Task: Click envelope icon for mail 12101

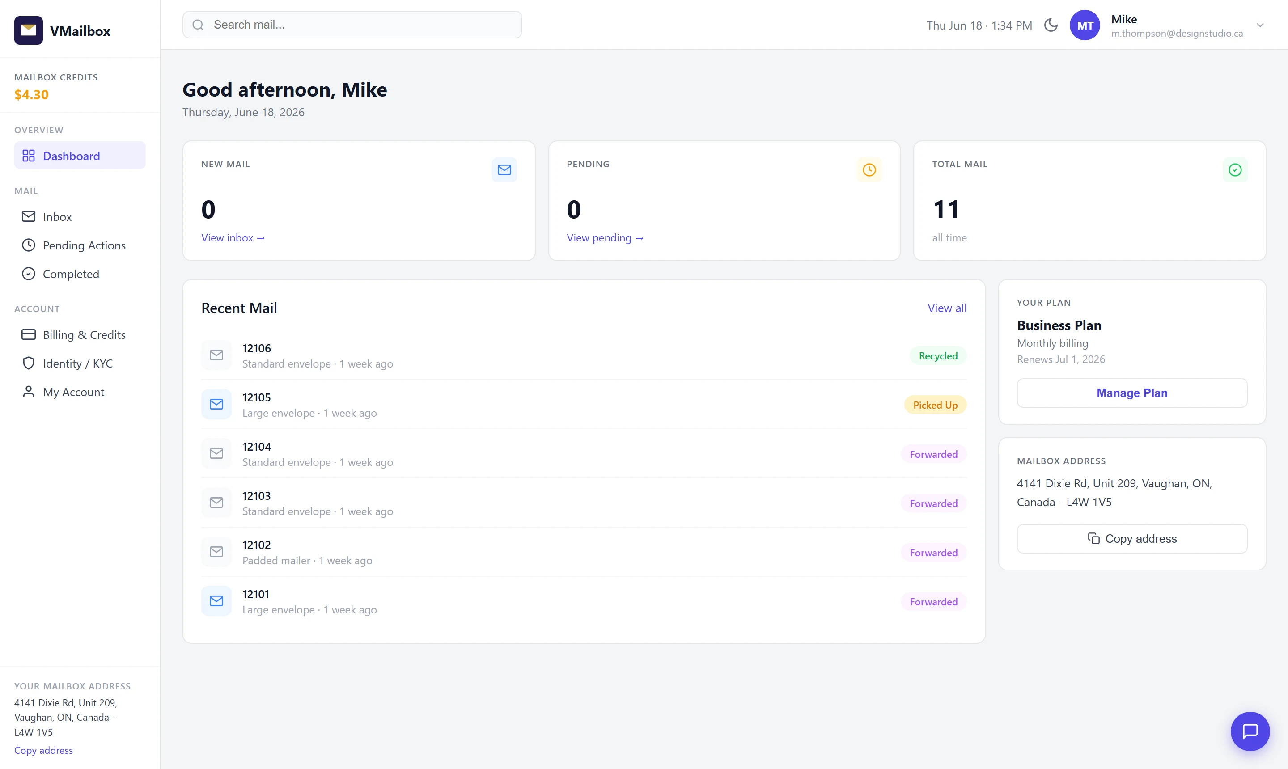Action: tap(216, 601)
